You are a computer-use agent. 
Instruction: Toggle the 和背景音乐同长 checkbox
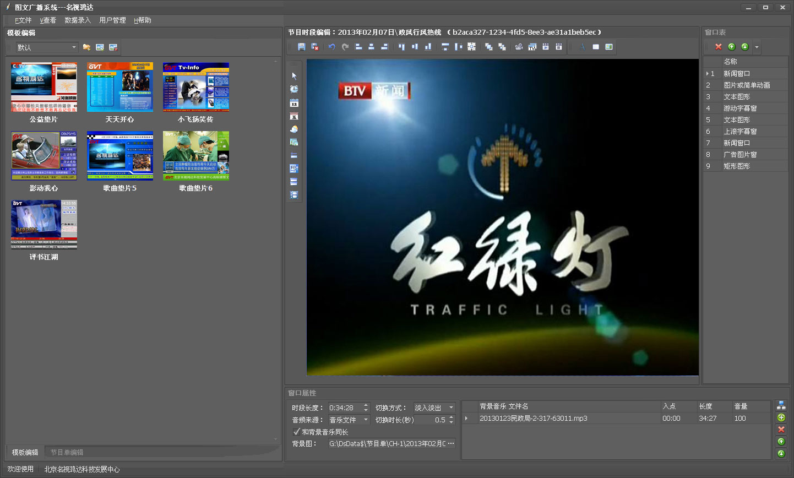(297, 432)
